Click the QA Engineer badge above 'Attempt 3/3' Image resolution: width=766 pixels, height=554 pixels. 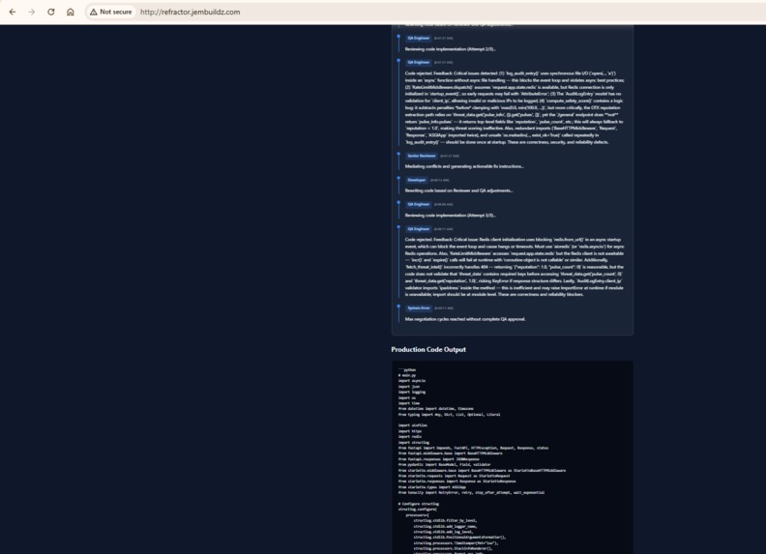coord(418,204)
